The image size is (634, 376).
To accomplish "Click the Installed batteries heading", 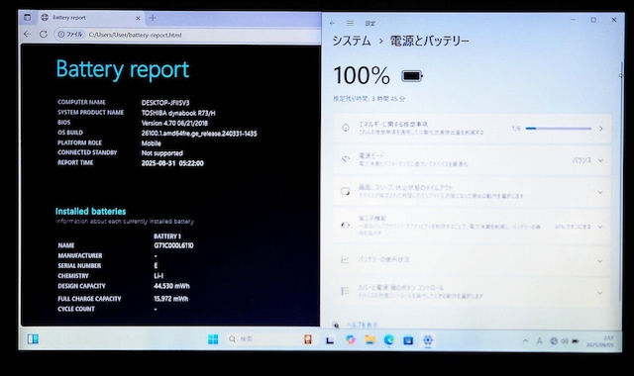I will pos(90,211).
